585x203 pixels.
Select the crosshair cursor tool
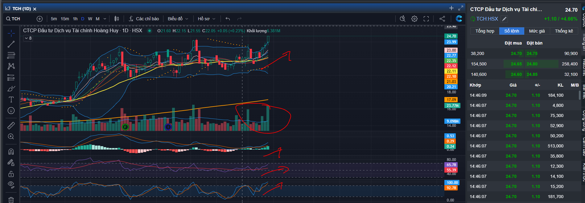point(11,33)
